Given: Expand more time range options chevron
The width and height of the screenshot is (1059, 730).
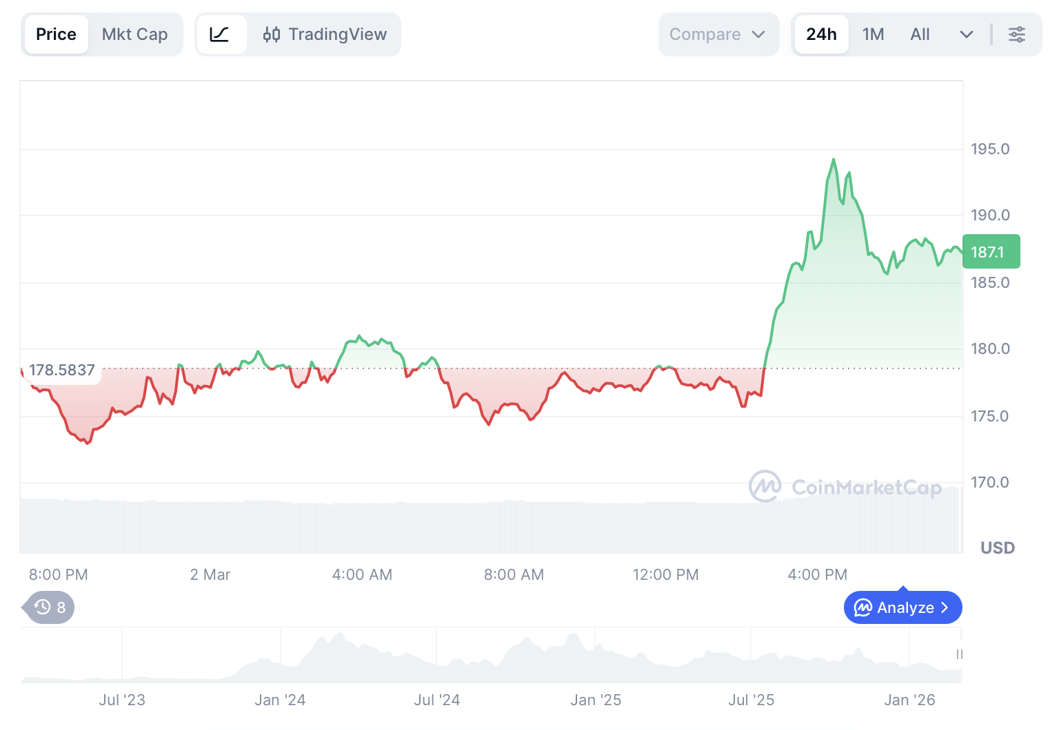Looking at the screenshot, I should coord(966,34).
